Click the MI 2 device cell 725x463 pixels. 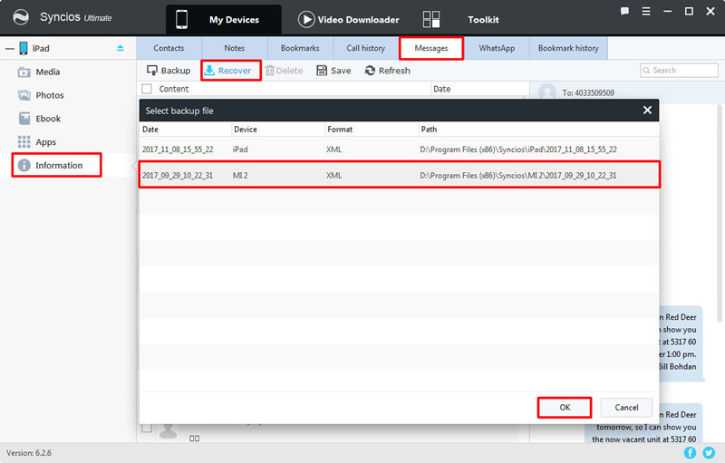pyautogui.click(x=240, y=175)
